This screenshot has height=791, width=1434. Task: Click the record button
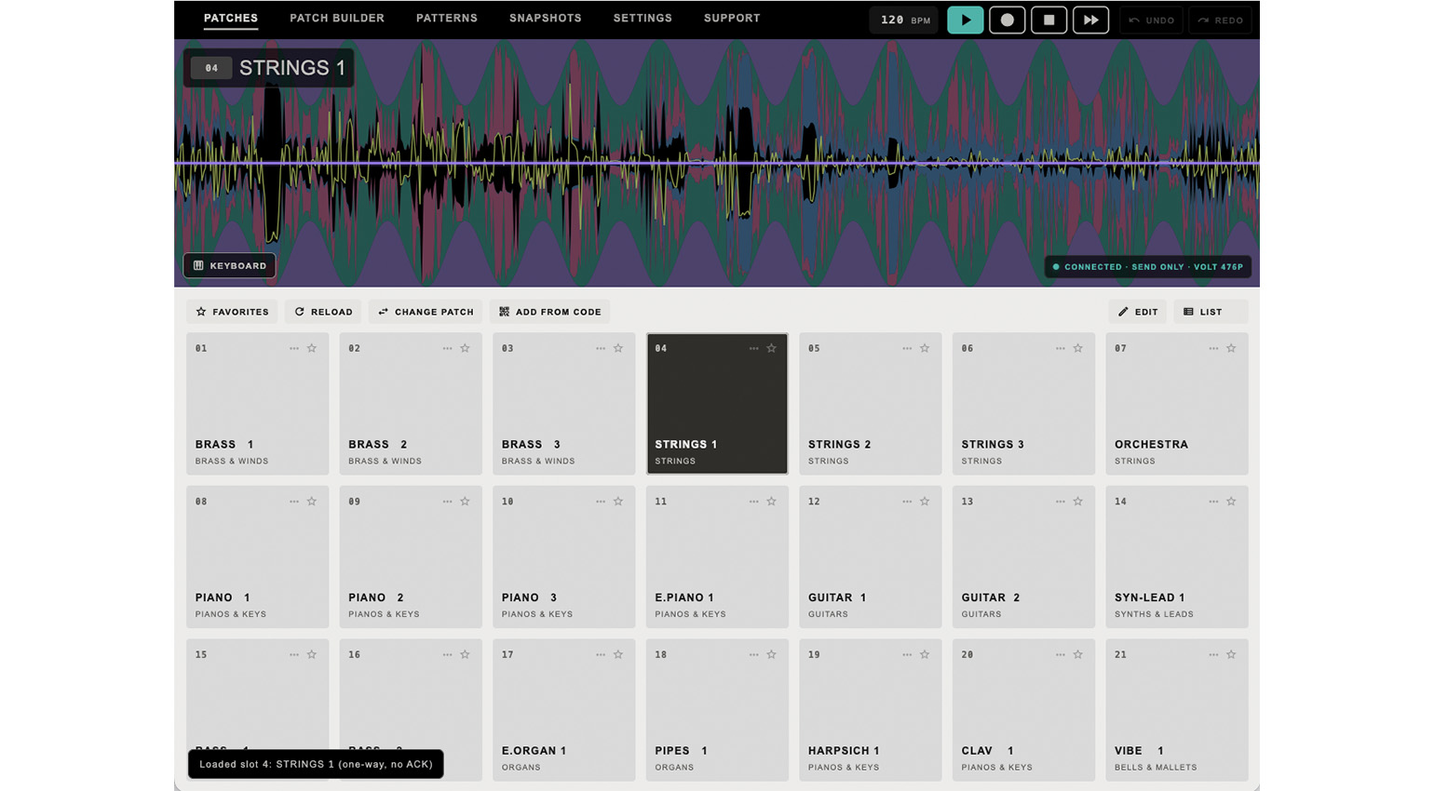click(1007, 20)
